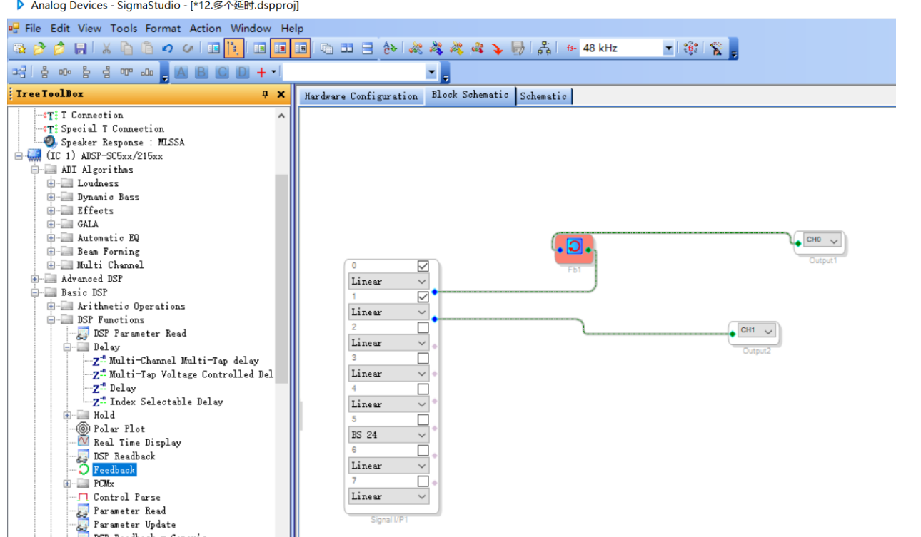Uncheck input channel 1 checkbox
This screenshot has width=921, height=537.
(x=423, y=297)
